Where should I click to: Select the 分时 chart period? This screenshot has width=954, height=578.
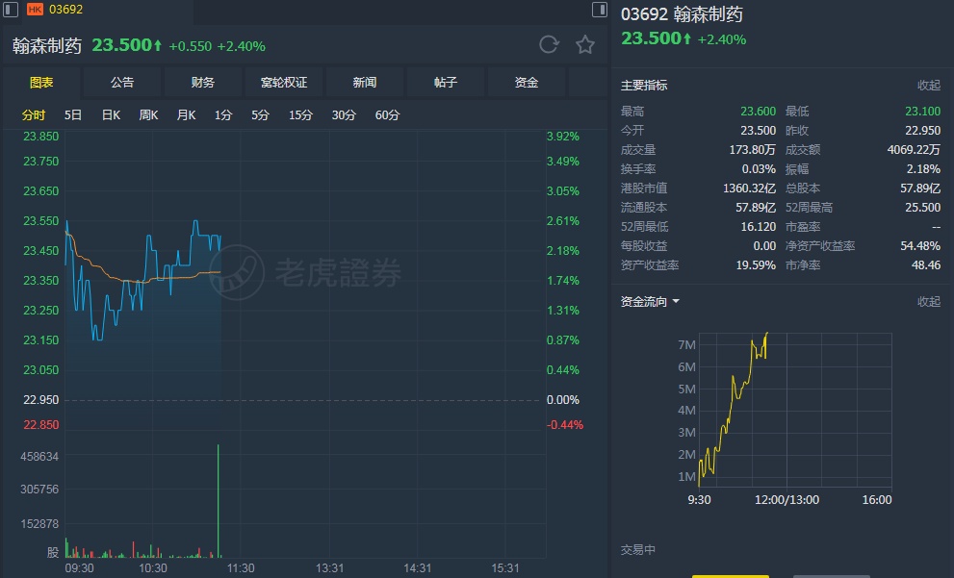[x=34, y=114]
